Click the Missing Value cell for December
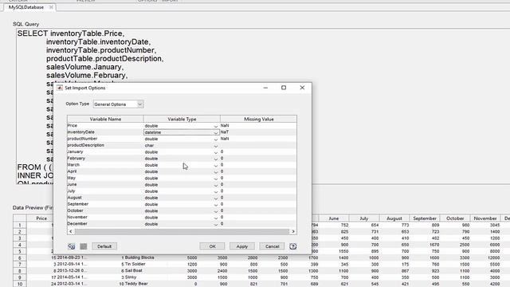Viewport: 510px width, 287px height. [x=258, y=223]
